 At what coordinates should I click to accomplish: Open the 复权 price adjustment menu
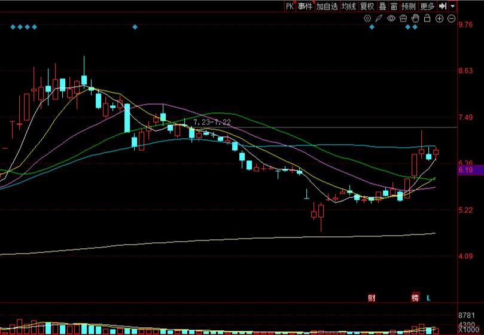click(367, 6)
